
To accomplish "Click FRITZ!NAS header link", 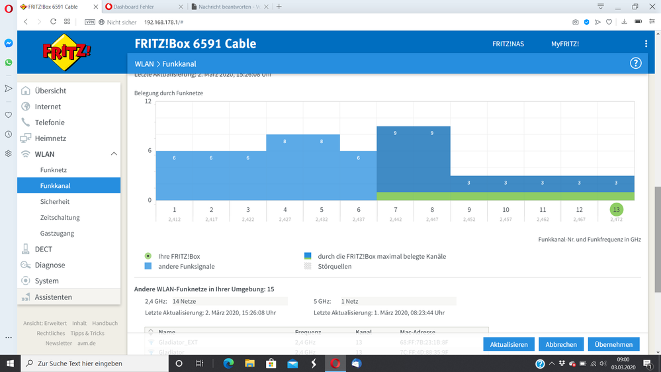I will click(x=508, y=44).
